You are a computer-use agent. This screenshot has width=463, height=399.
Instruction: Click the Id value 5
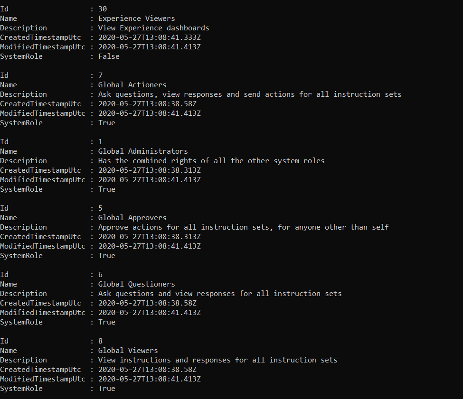tap(100, 208)
